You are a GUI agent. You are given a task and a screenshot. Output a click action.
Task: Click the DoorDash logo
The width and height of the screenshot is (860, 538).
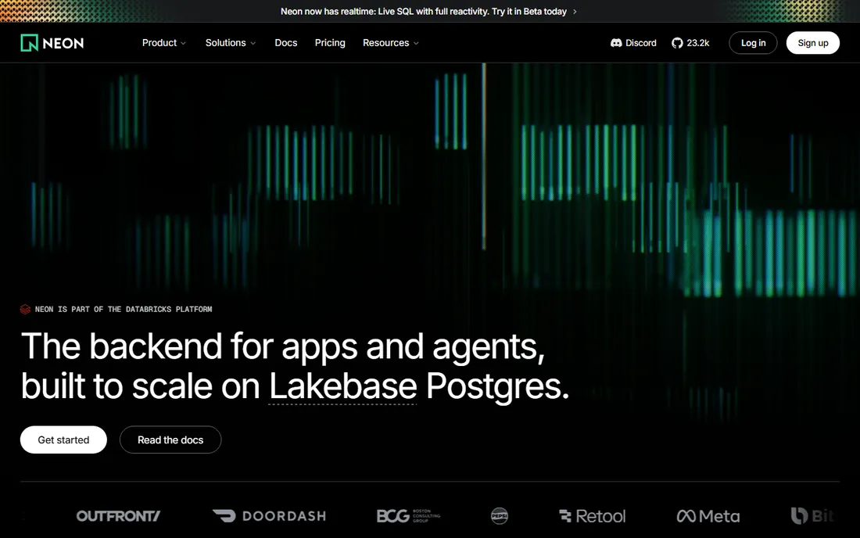[x=269, y=516]
